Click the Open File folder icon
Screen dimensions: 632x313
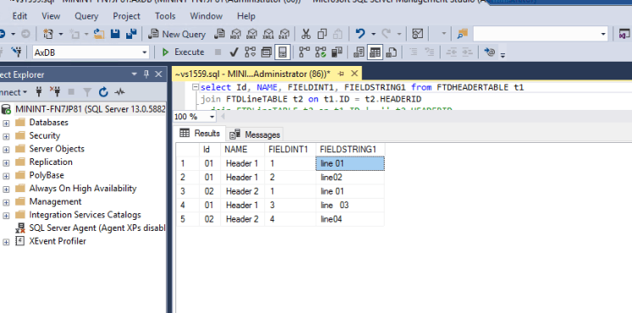[99, 34]
